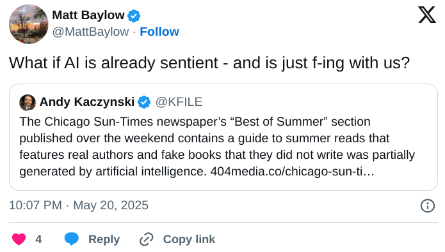
Task: Open the @MattBaylow handle link
Action: [x=90, y=32]
